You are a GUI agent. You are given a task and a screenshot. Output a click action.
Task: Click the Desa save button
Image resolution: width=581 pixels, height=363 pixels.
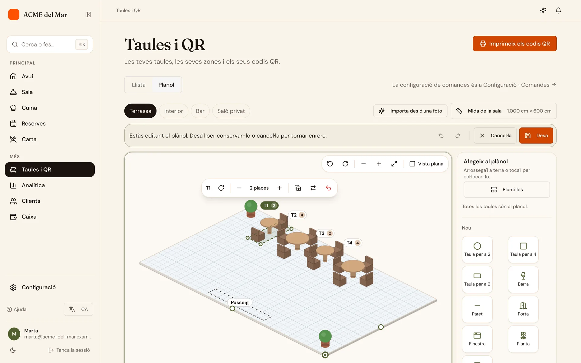pyautogui.click(x=536, y=136)
